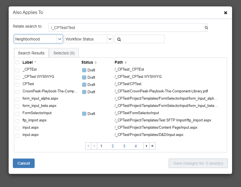This screenshot has width=241, height=187.
Task: Click the ftp_import.aspx label
Action: pyautogui.click(x=34, y=120)
